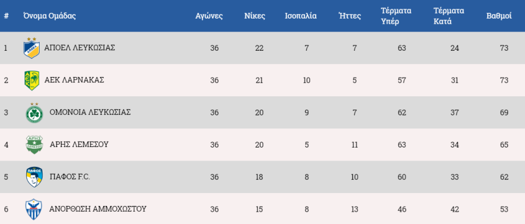This screenshot has width=525, height=224.
Task: Click the ΑΠΟΕΛ club crest icon
Action: pos(32,48)
